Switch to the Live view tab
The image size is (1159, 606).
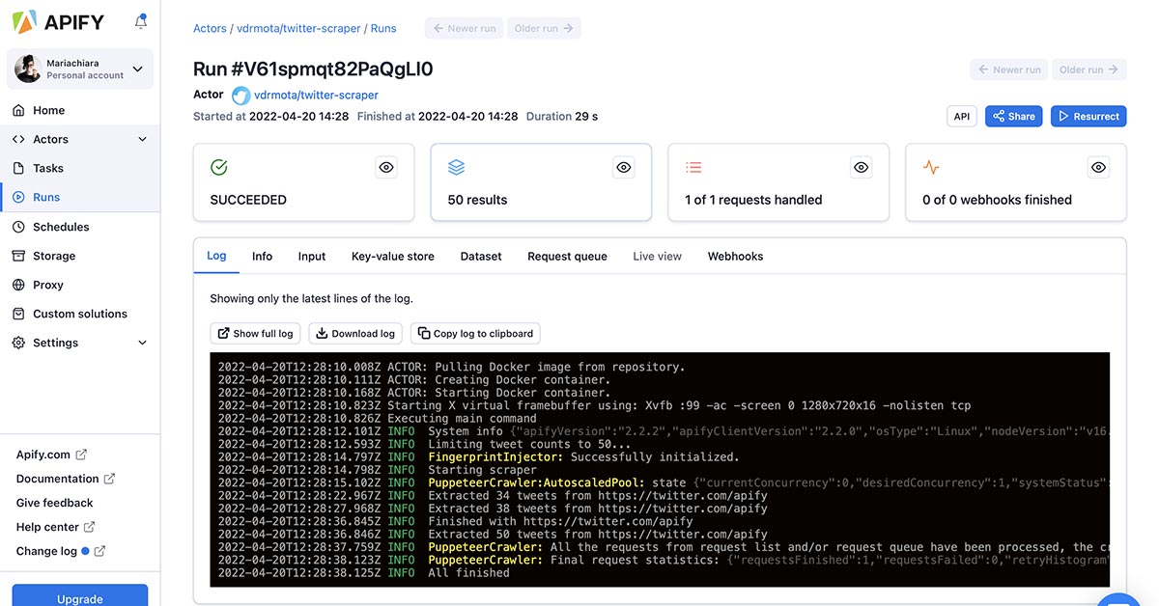(x=658, y=256)
